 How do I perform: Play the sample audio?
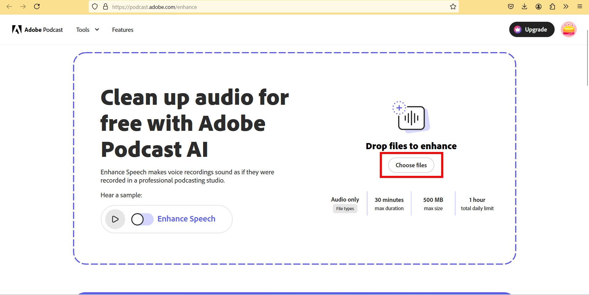coord(115,219)
